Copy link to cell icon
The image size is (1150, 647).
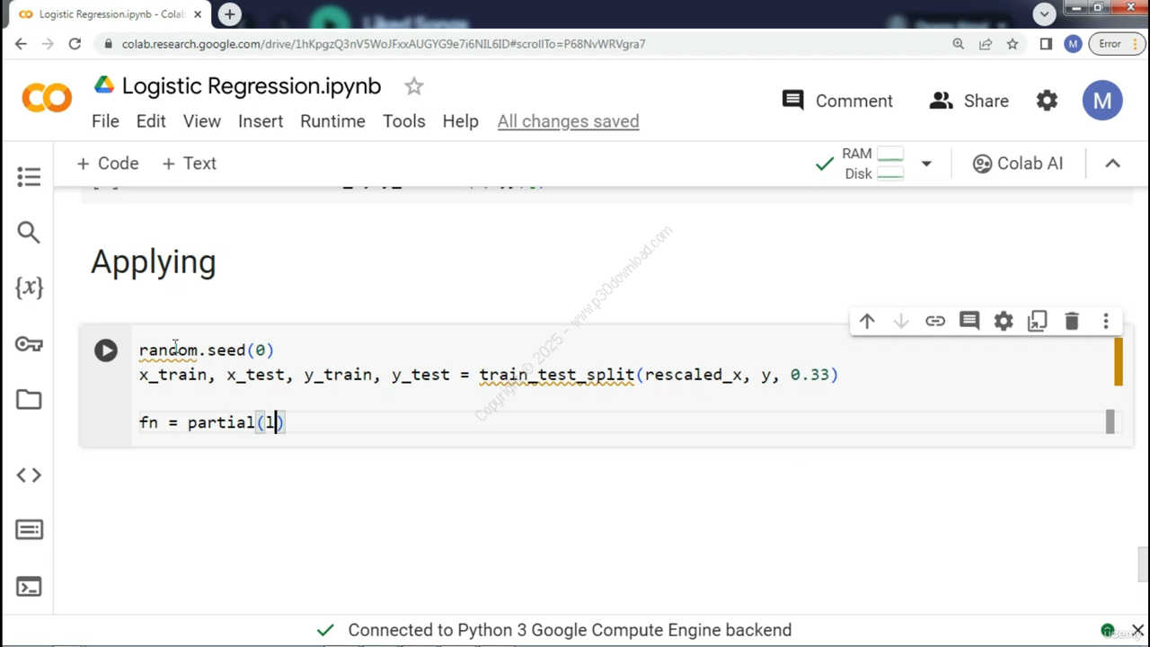click(x=935, y=321)
